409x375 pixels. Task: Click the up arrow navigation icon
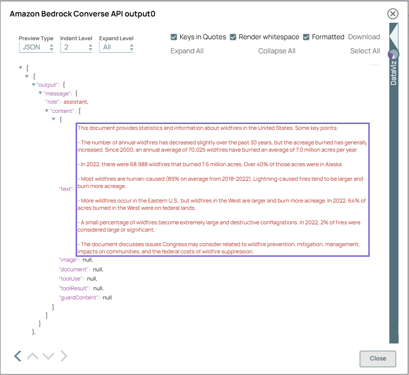point(32,356)
